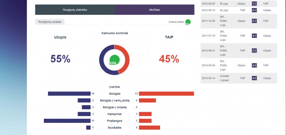The height and width of the screenshot is (135, 286).
Task: Click the red Nuošalės bar showing 5
Action: tap(149, 128)
